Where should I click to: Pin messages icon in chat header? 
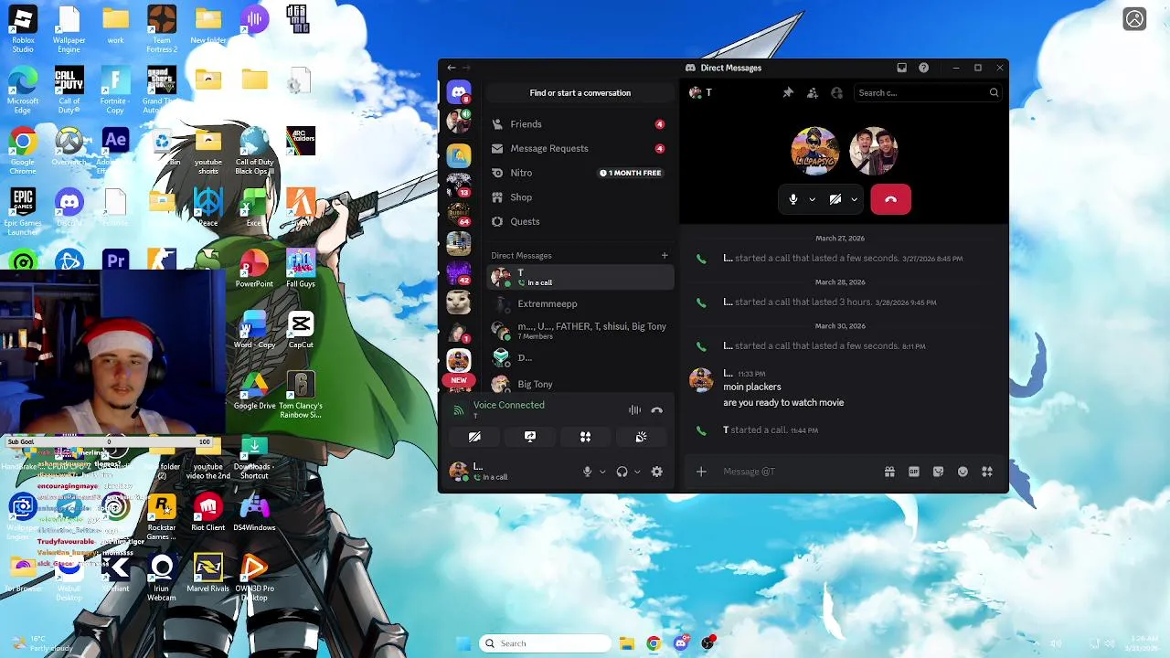tap(788, 92)
